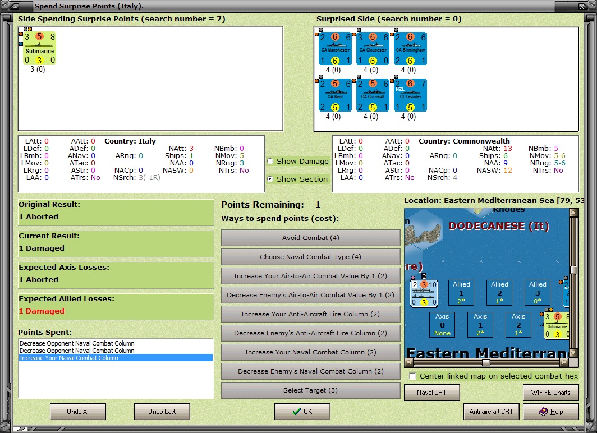The image size is (597, 433).
Task: Click the CA Cornwall ship counter
Action: click(373, 95)
